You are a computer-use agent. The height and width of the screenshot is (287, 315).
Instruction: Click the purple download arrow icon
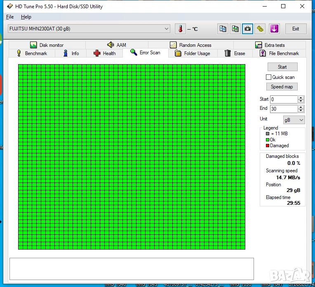pos(274,29)
